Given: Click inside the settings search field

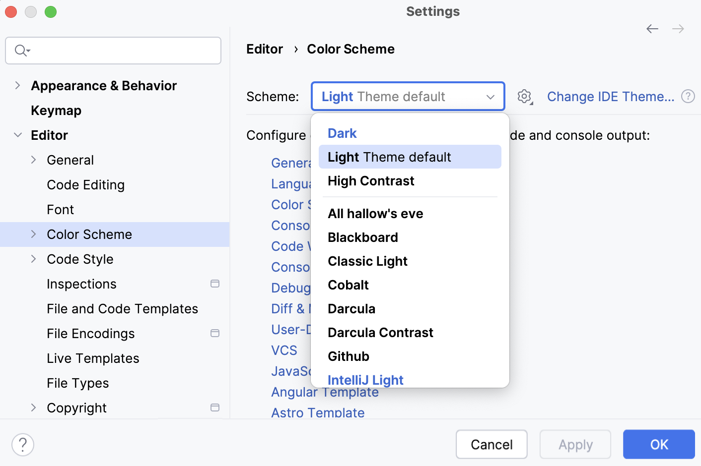Looking at the screenshot, I should point(113,50).
